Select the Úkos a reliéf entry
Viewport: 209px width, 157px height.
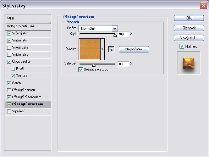pyautogui.click(x=28, y=62)
